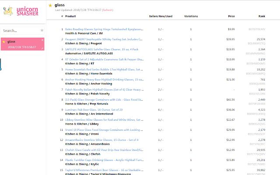
Task: Open Vremi 18 Piece Glass Food Storage link
Action: coord(104,130)
